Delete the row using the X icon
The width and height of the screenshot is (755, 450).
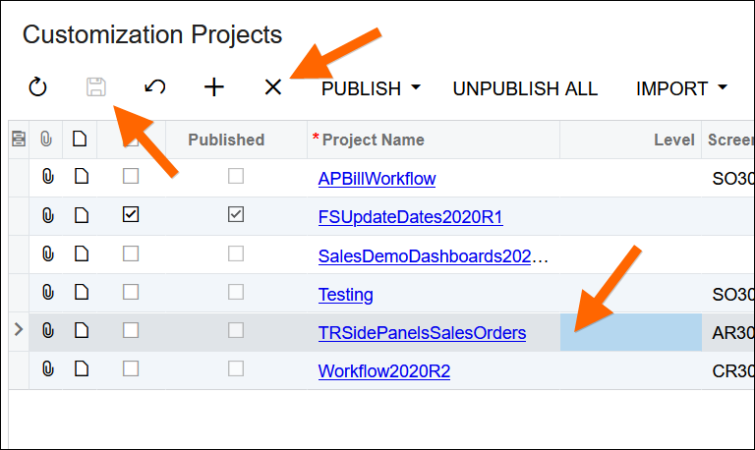273,88
